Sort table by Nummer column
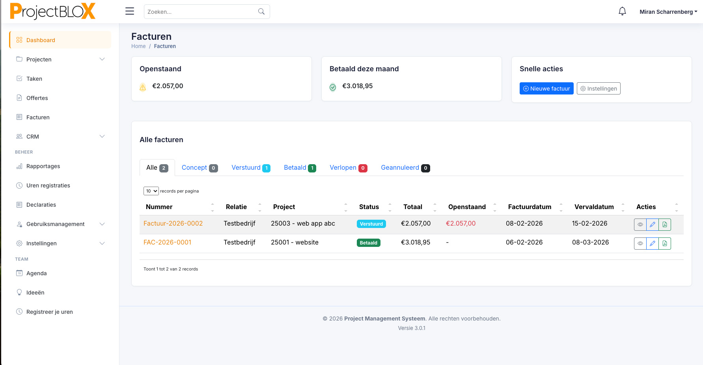The height and width of the screenshot is (365, 703). [159, 207]
